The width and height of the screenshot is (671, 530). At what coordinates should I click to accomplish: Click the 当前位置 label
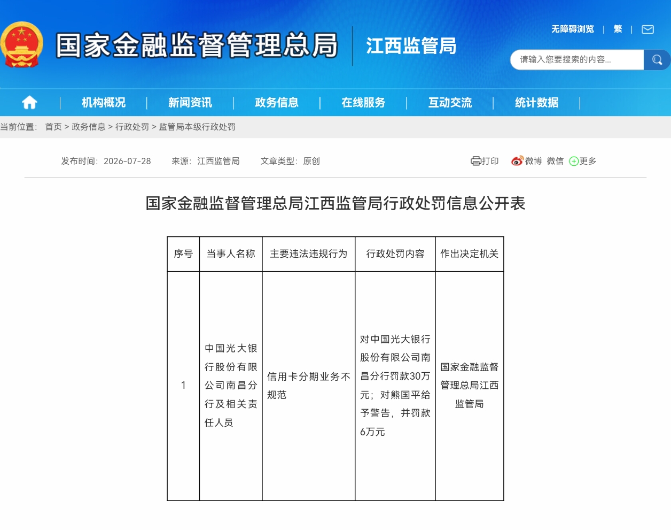[18, 127]
